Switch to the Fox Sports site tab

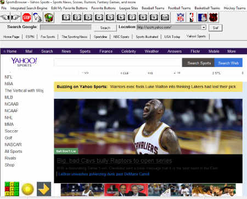pos(48,37)
